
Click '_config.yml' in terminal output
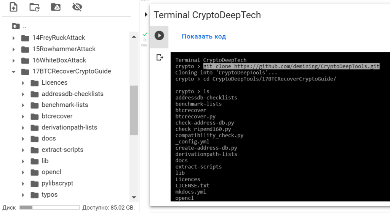click(192, 142)
